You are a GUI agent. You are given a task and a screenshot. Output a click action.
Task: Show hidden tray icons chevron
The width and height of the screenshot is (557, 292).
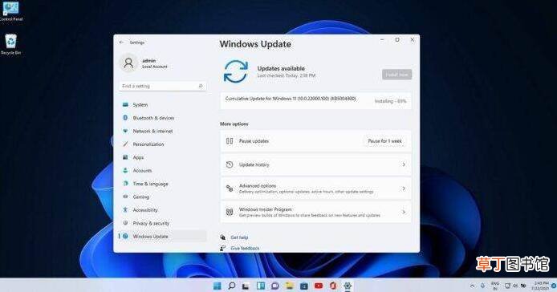coord(472,286)
